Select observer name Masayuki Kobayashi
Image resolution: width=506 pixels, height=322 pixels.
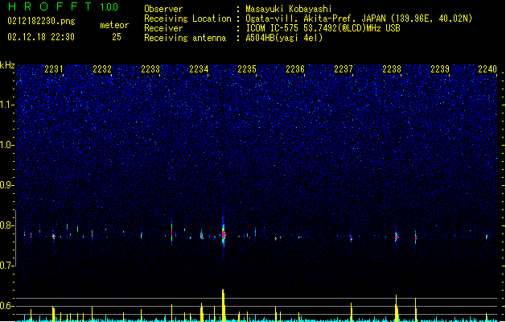(289, 9)
